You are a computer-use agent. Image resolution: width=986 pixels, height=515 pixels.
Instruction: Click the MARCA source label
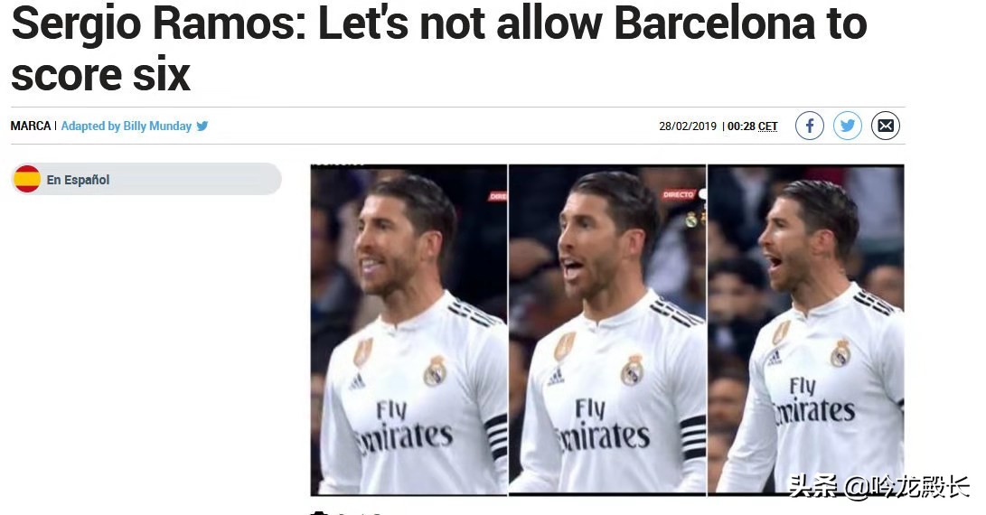pos(30,126)
